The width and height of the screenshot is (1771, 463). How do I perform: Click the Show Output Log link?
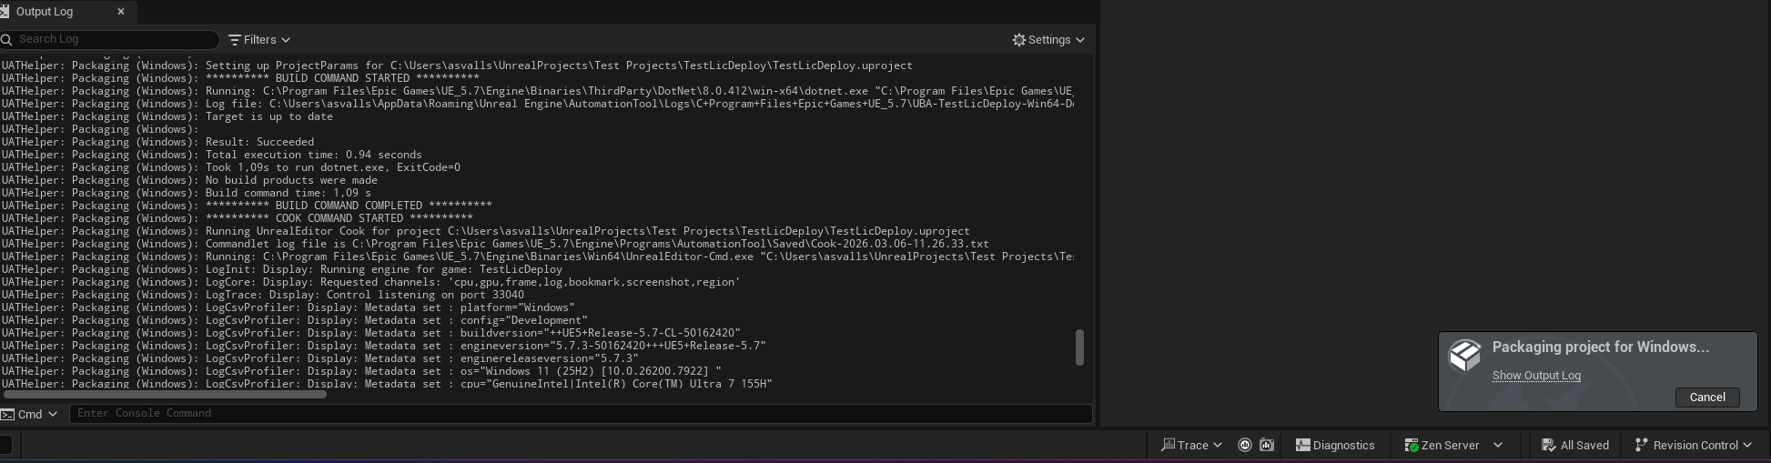[x=1536, y=376]
